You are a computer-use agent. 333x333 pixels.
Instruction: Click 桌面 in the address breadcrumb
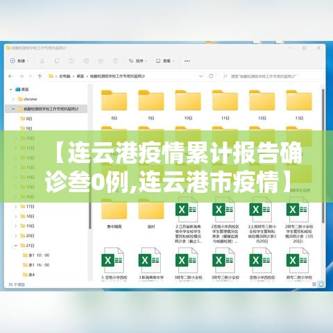(x=80, y=76)
